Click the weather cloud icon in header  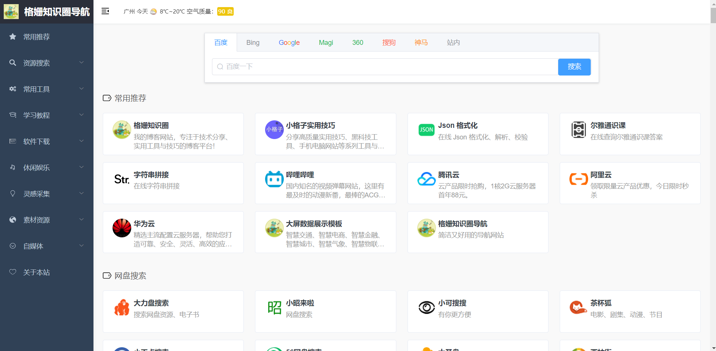click(153, 12)
